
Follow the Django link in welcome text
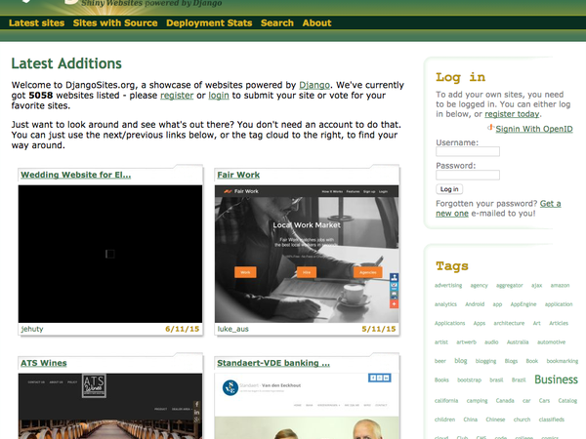pos(314,85)
